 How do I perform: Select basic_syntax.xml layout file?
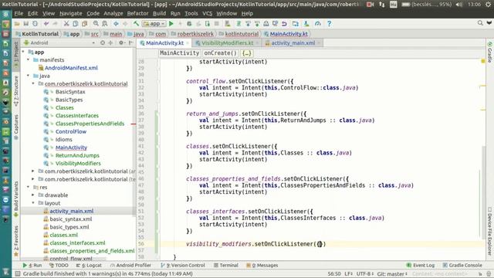coord(71,219)
